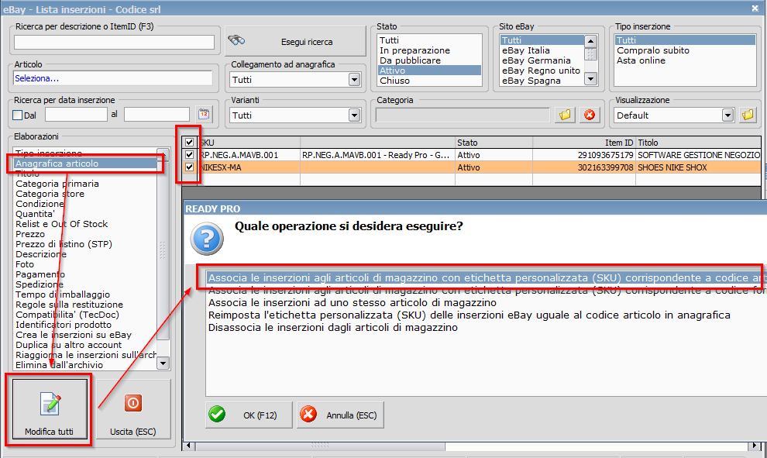This screenshot has width=767, height=458.
Task: Click the Dal start date field
Action: (76, 115)
